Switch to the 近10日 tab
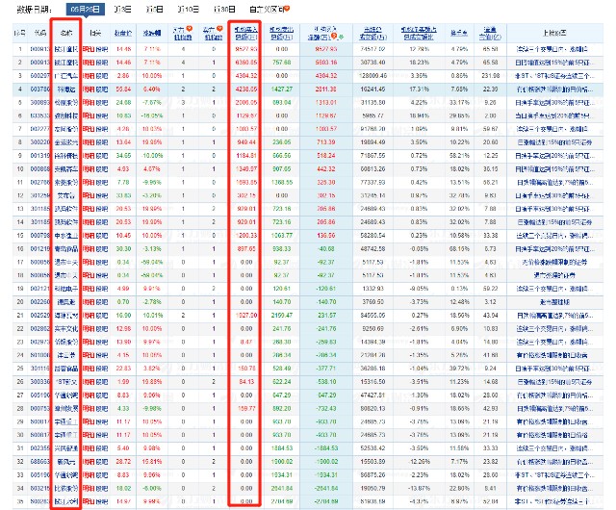This screenshot has height=510, width=616. 190,9
